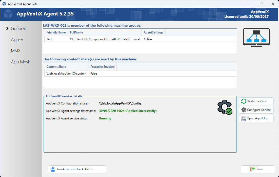Open the Agent log

click(x=256, y=118)
